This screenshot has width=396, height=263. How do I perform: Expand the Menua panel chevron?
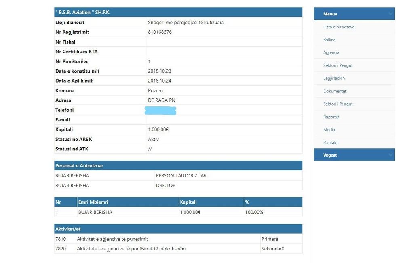[x=390, y=14]
